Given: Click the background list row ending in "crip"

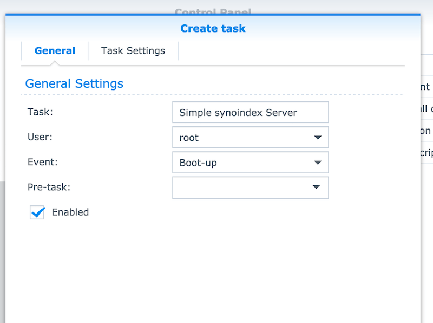Looking at the screenshot, I should 425,153.
